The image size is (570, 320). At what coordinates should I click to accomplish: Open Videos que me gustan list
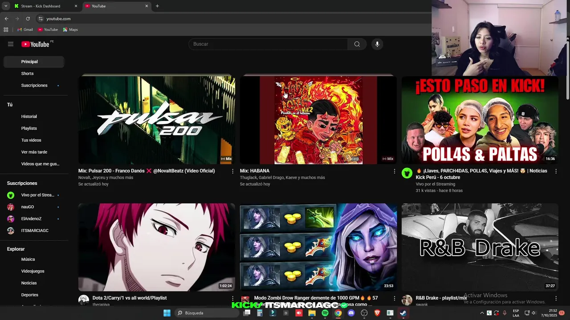(x=34, y=164)
